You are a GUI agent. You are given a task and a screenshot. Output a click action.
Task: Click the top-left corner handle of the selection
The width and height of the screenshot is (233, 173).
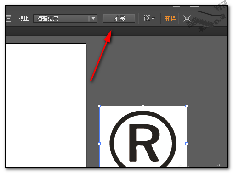[99, 106]
